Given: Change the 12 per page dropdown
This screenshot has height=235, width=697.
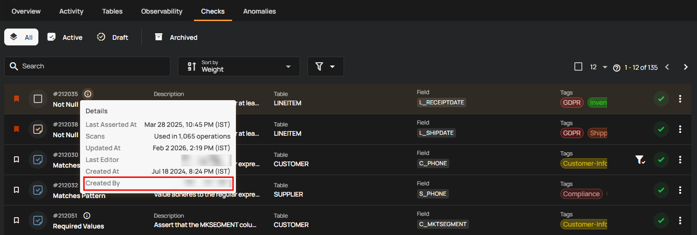Looking at the screenshot, I should [598, 67].
